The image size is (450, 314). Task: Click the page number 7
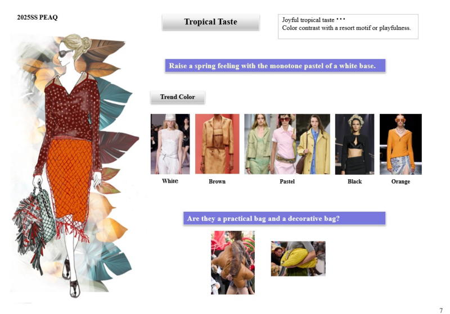[x=441, y=310]
